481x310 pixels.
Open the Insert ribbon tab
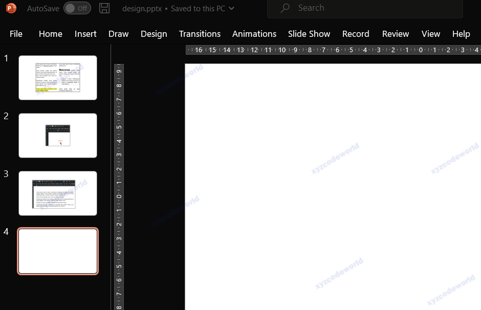tap(85, 34)
